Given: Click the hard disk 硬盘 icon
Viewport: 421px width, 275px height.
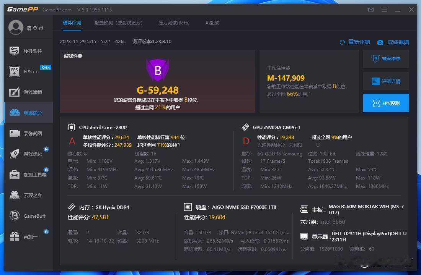Looking at the screenshot, I should pyautogui.click(x=188, y=207).
